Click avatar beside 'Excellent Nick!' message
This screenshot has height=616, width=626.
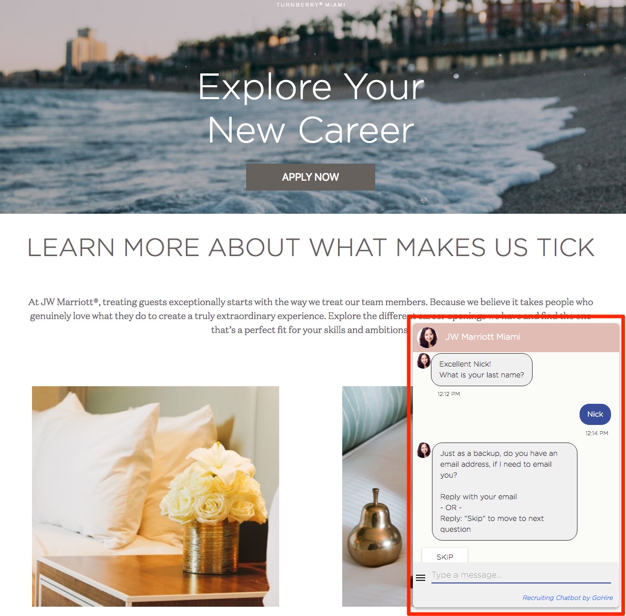424,361
